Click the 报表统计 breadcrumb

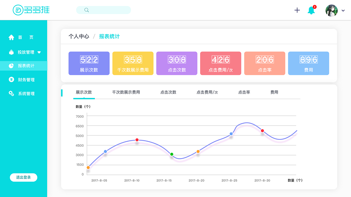109,36
